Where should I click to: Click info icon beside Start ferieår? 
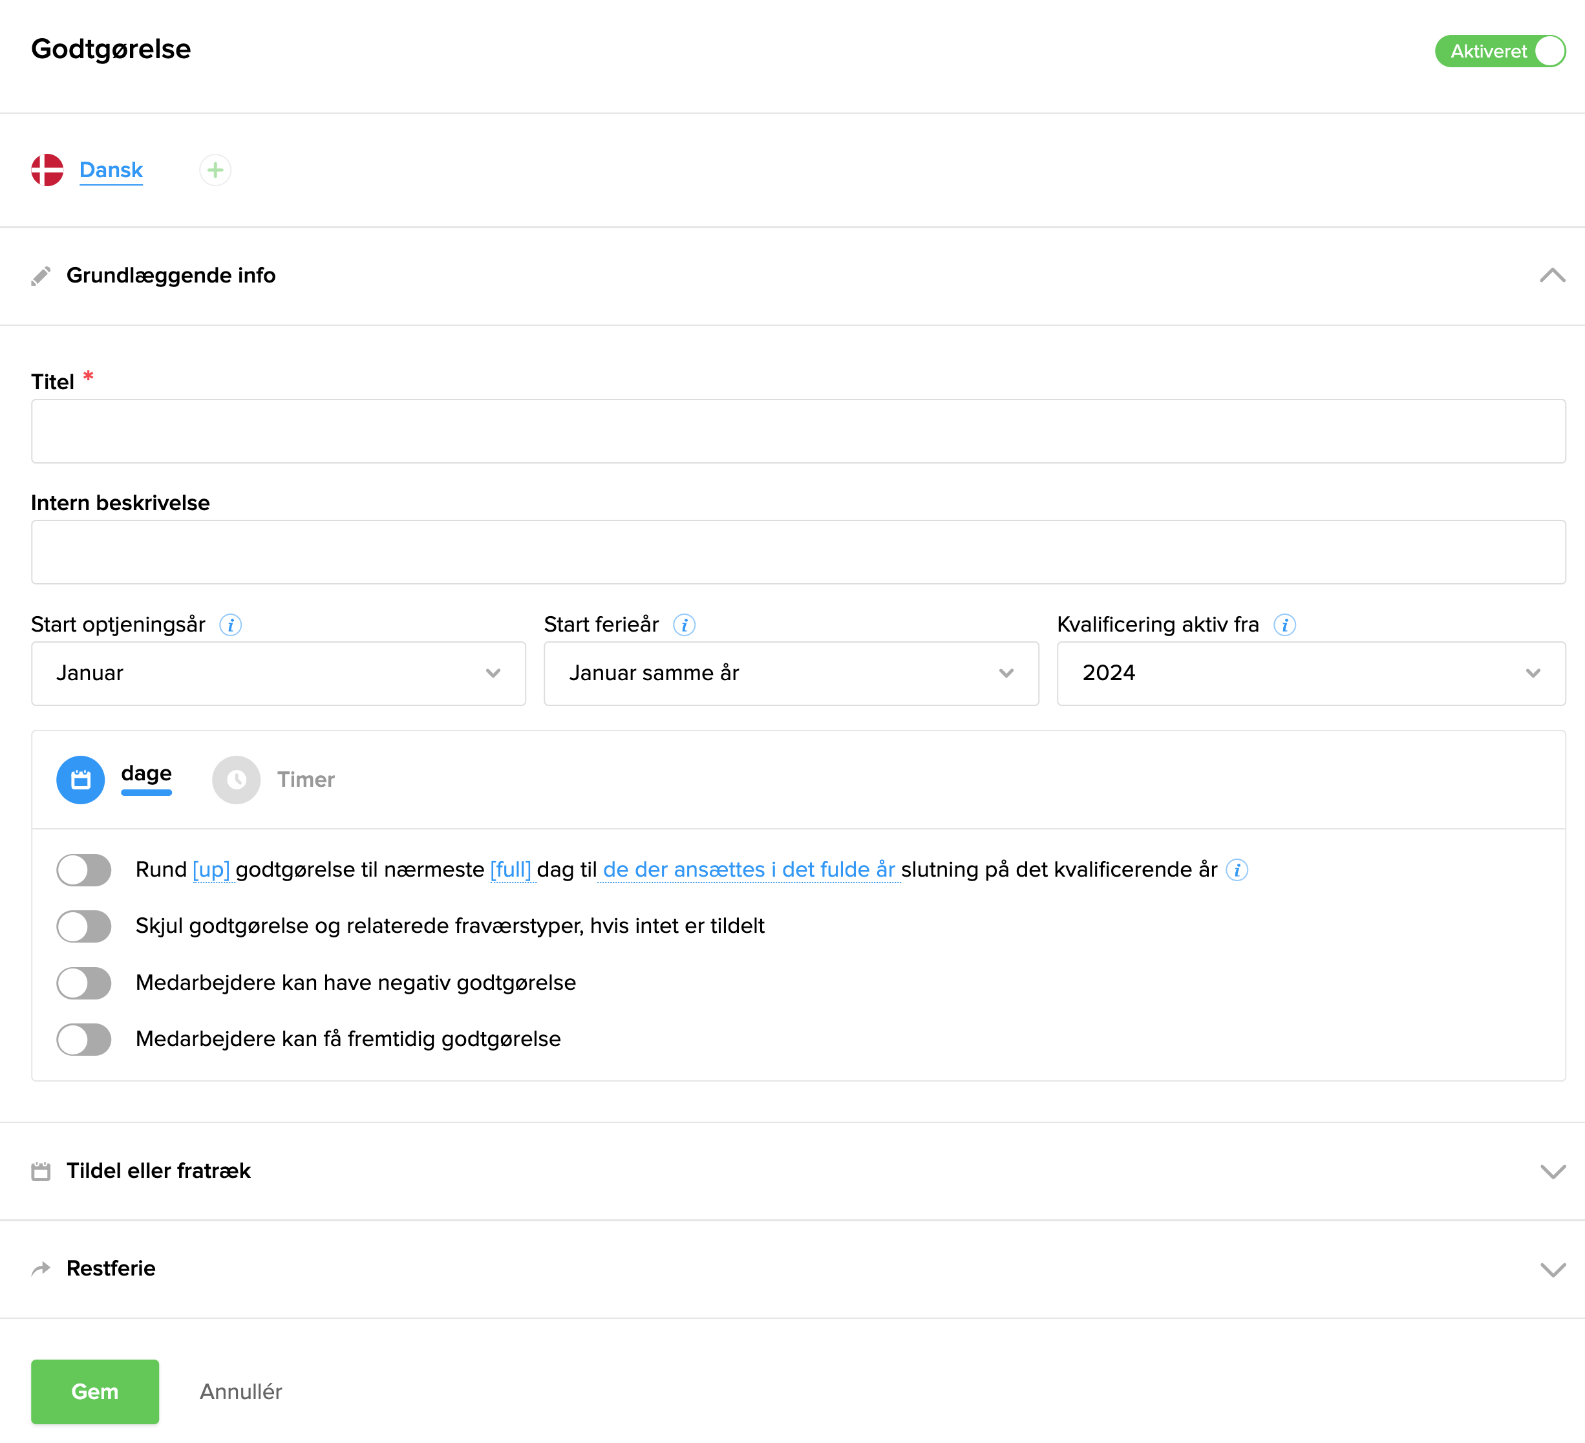pos(684,625)
